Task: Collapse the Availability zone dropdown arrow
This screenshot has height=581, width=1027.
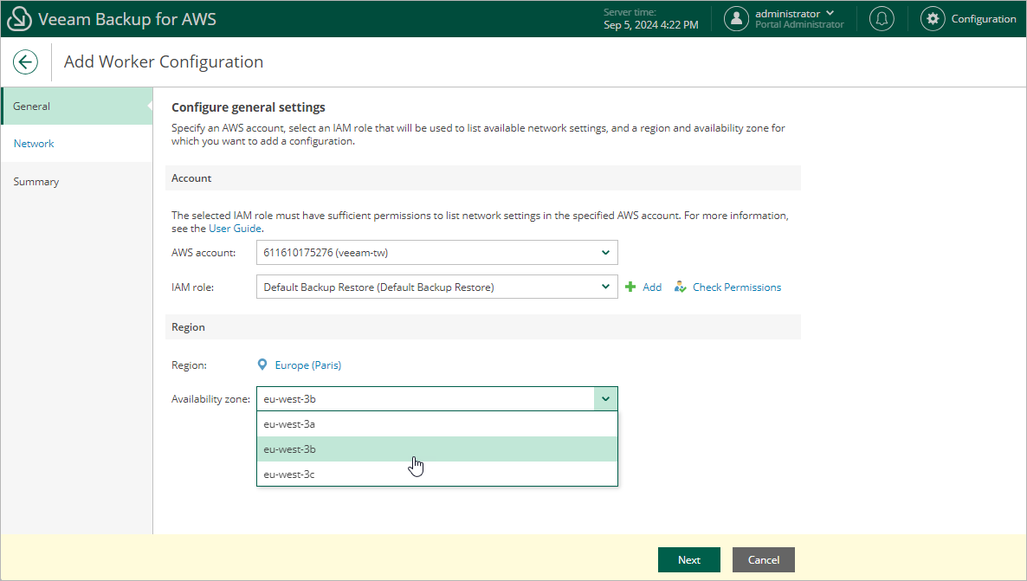Action: [605, 399]
